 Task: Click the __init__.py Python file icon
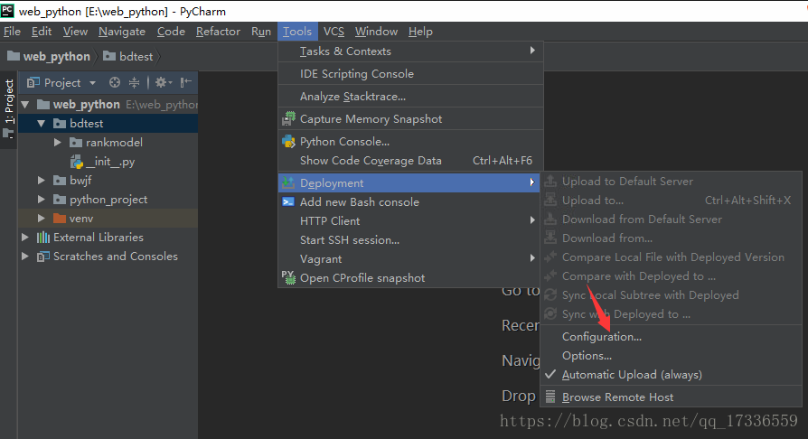(x=77, y=162)
